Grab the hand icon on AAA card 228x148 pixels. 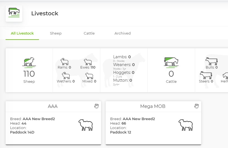click(96, 106)
